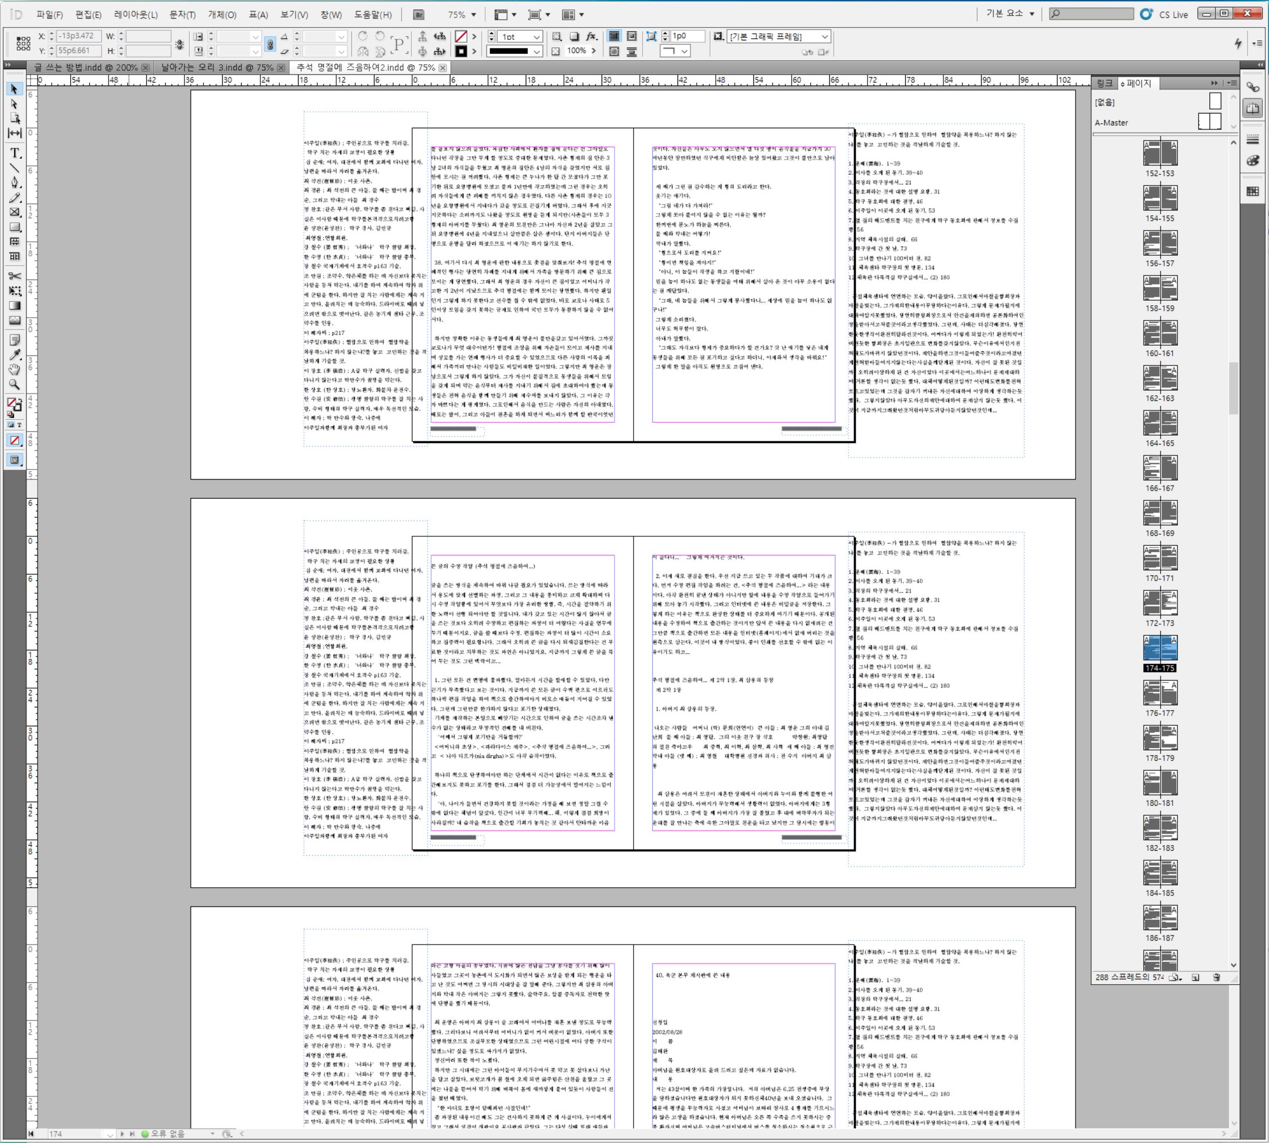Open stroke weight 1pt dropdown
The width and height of the screenshot is (1269, 1143).
[536, 37]
